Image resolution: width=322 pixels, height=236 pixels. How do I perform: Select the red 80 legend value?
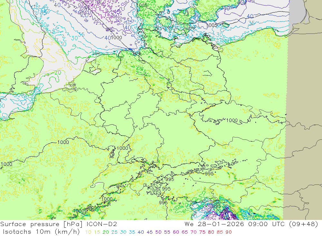211,232
